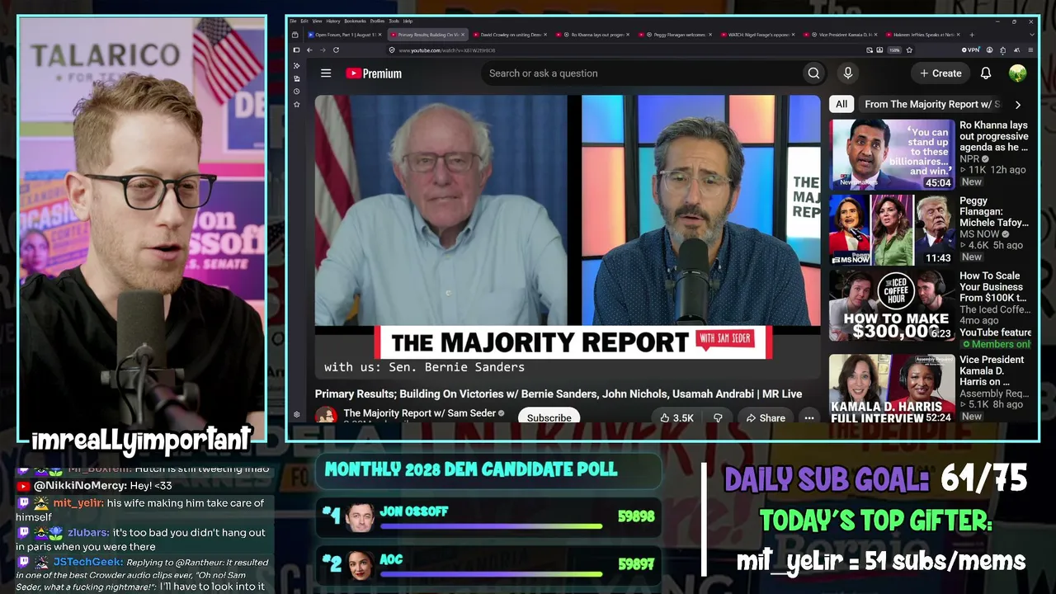This screenshot has width=1056, height=594.
Task: Open the YouTube account avatar menu
Action: 1017,73
